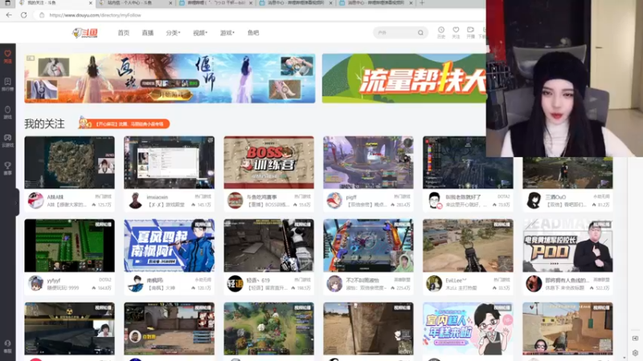Open Evil.Lee's rifle shooter video thumbnail
Viewport: 643px width, 361px height.
click(x=468, y=245)
